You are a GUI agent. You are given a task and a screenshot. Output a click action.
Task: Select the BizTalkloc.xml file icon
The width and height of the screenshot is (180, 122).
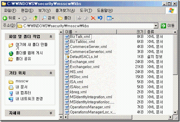pos(67,42)
